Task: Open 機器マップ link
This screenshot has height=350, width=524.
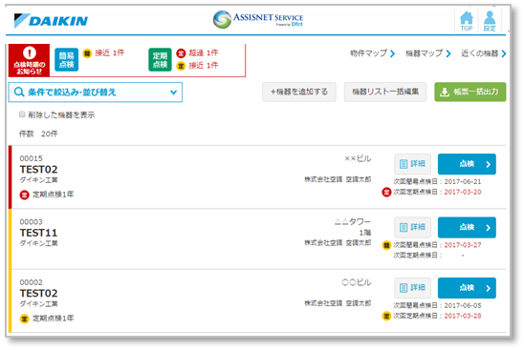Action: point(428,53)
